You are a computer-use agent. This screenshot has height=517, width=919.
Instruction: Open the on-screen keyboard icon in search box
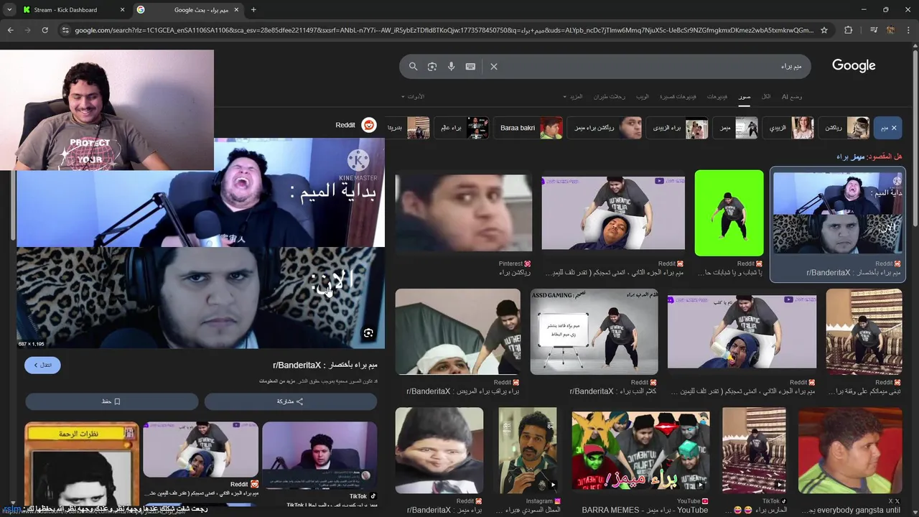pos(470,66)
